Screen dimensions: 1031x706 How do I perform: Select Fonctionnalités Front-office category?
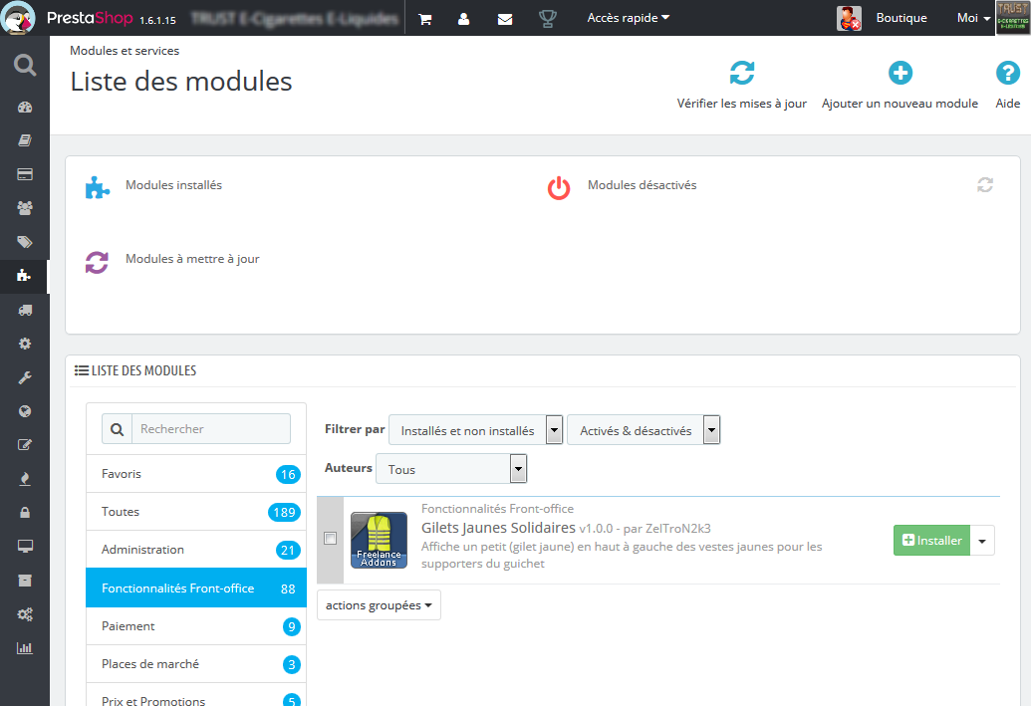pyautogui.click(x=196, y=588)
